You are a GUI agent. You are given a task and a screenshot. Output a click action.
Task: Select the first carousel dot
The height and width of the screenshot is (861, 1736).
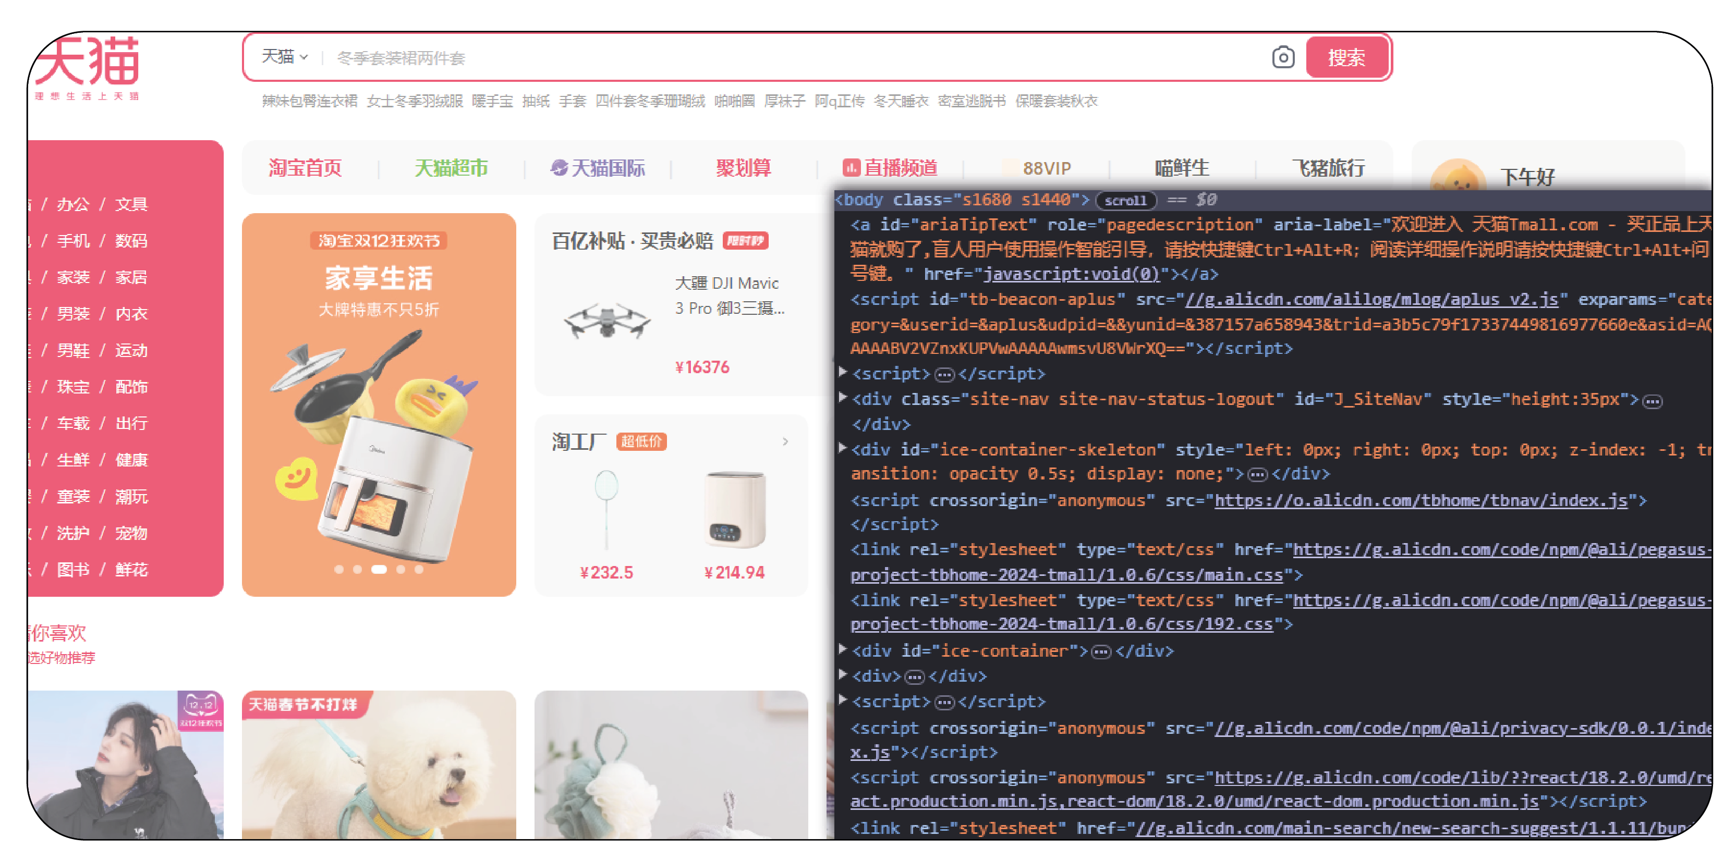(x=339, y=569)
